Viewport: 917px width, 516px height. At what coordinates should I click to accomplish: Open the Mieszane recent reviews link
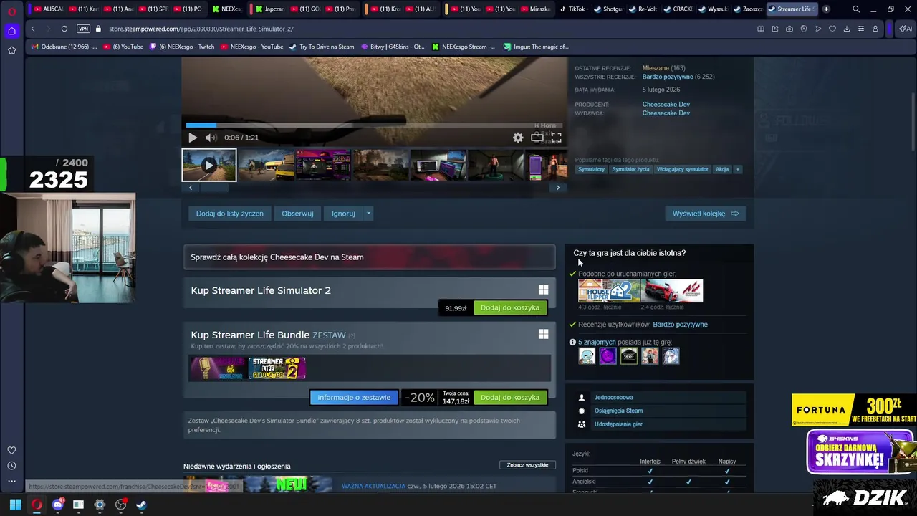tap(656, 68)
